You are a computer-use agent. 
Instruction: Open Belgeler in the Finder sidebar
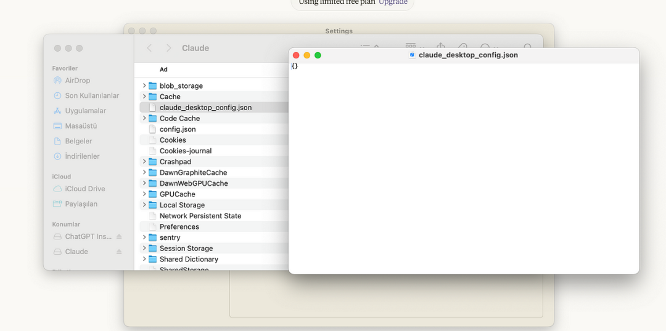(73, 141)
